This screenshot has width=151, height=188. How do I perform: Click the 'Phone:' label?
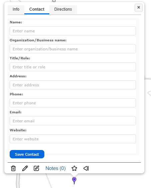click(x=16, y=94)
